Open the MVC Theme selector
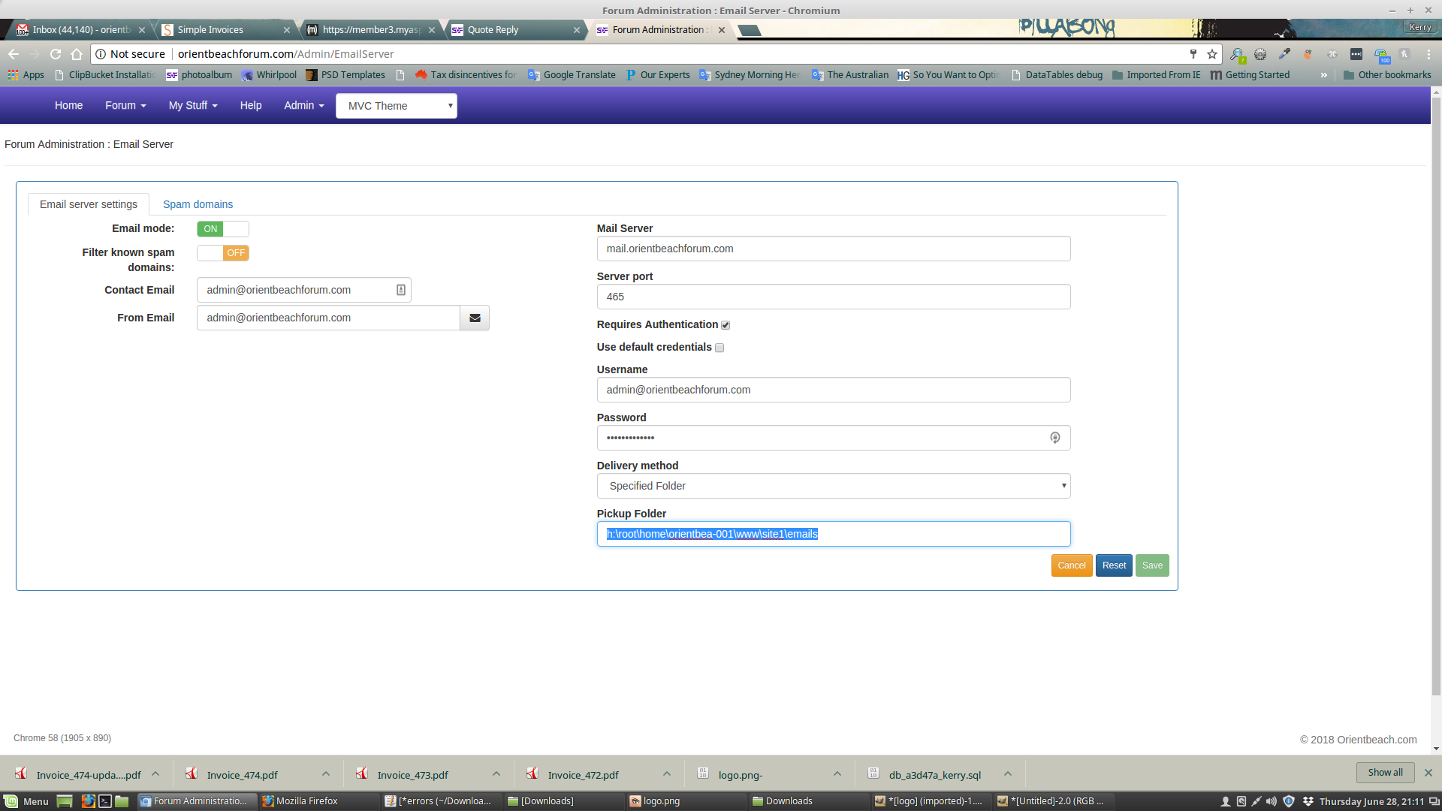This screenshot has width=1442, height=811. point(396,106)
